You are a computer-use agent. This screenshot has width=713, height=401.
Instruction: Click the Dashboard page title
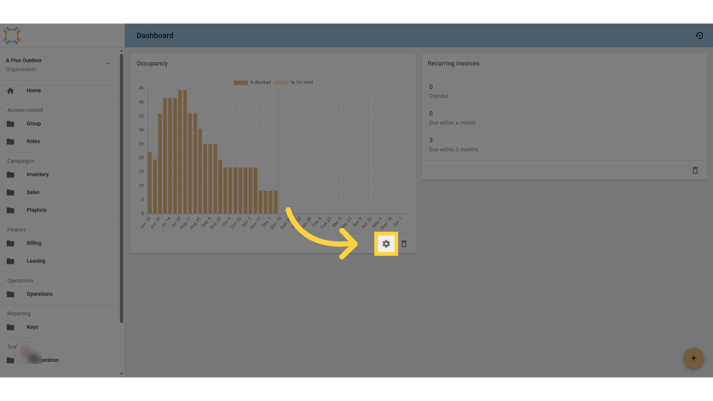155,36
